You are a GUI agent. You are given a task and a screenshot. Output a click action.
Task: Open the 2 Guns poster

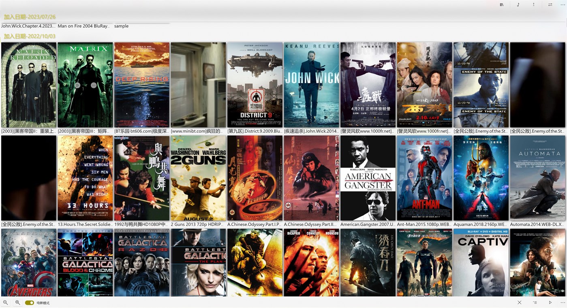[198, 178]
